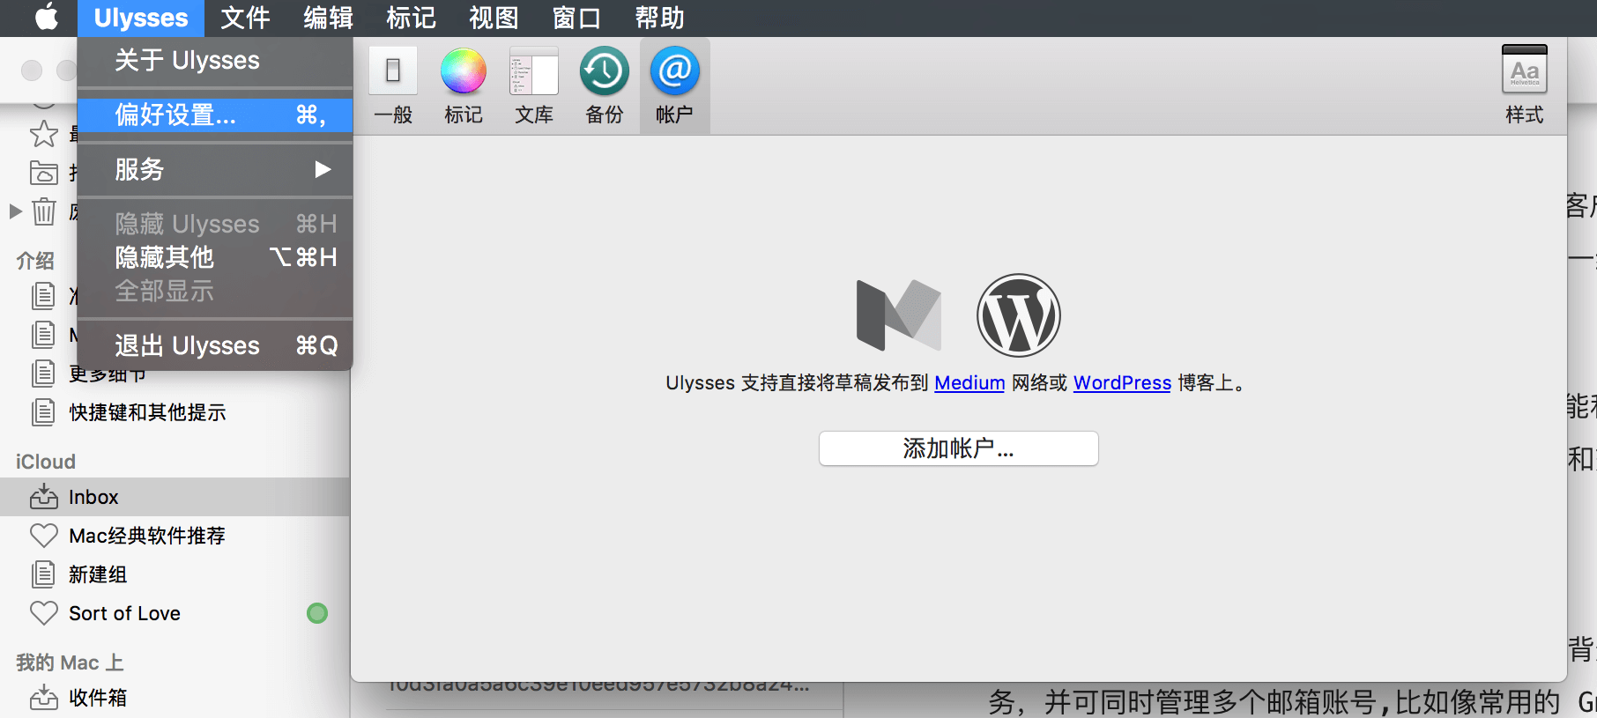Open the 文件 menu

245,18
